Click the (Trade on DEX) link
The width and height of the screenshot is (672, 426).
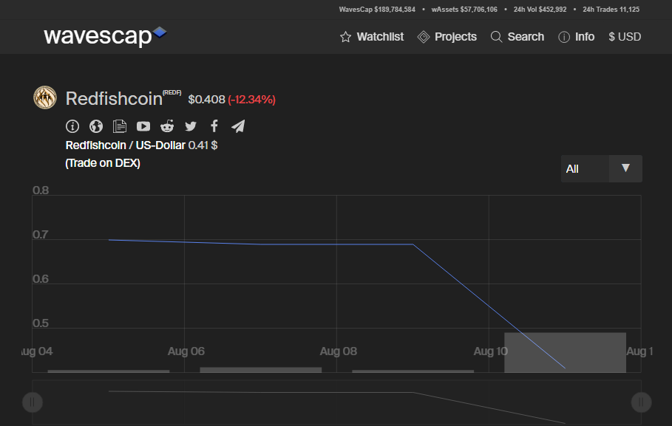pos(103,163)
